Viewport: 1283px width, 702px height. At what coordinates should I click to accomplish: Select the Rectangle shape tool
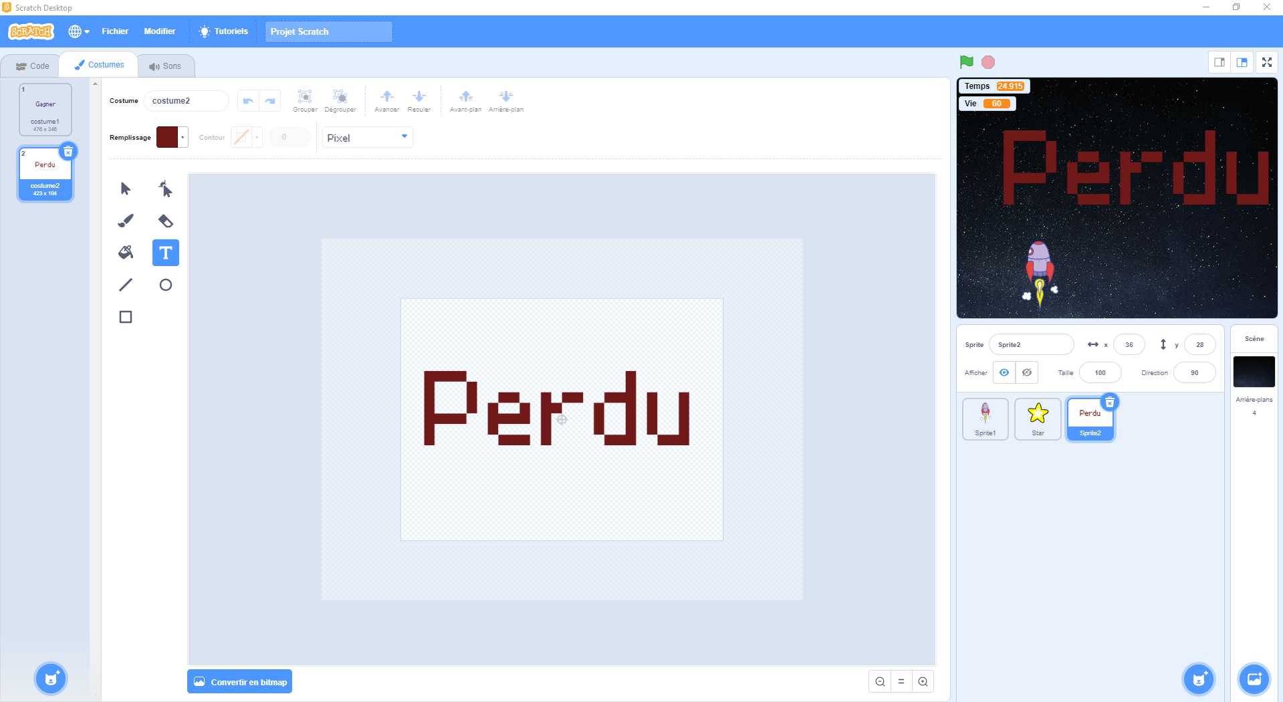(126, 317)
